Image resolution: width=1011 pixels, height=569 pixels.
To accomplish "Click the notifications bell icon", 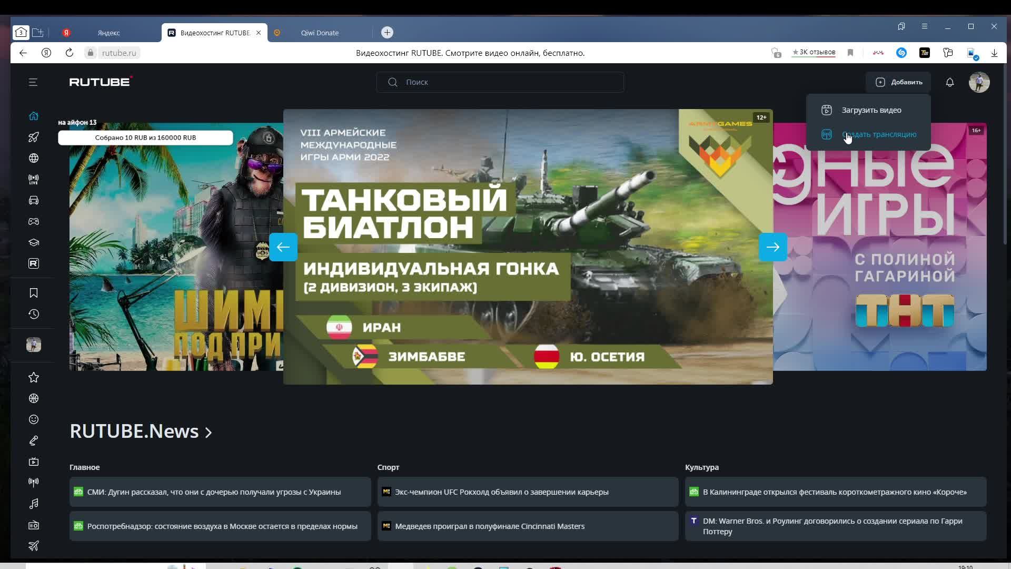I will click(x=949, y=82).
